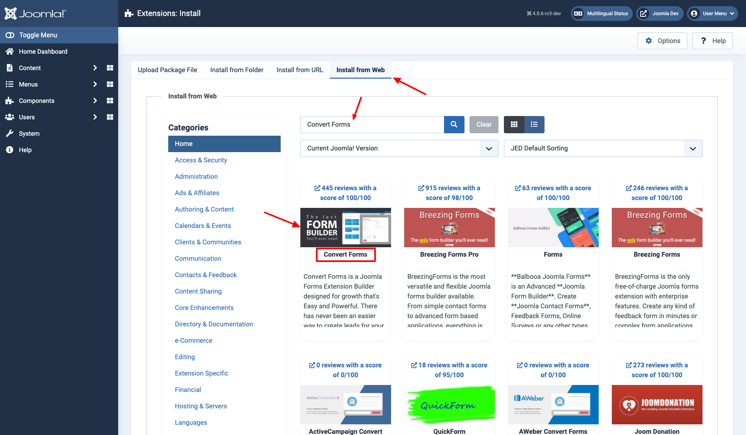Switch to list view layout
This screenshot has height=435, width=746.
(x=534, y=125)
